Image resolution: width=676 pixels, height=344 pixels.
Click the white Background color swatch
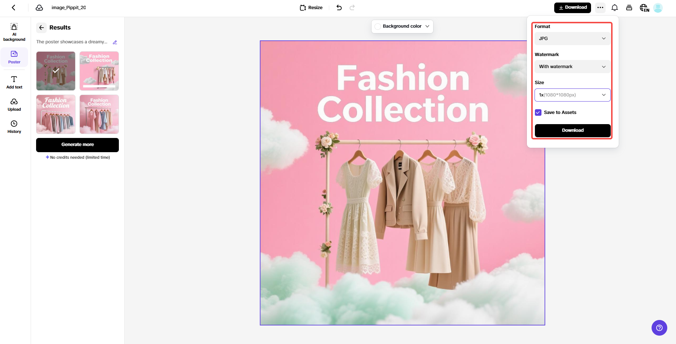pyautogui.click(x=378, y=27)
